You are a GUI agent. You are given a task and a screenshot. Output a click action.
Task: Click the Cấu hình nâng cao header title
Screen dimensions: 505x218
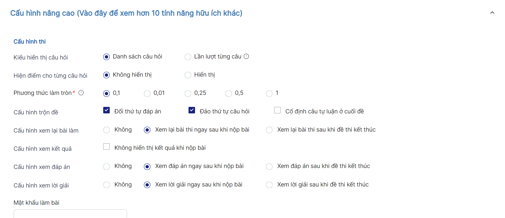point(126,13)
